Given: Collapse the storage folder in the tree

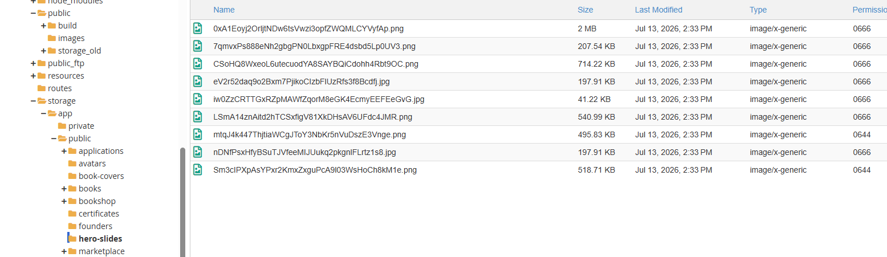Looking at the screenshot, I should point(34,101).
